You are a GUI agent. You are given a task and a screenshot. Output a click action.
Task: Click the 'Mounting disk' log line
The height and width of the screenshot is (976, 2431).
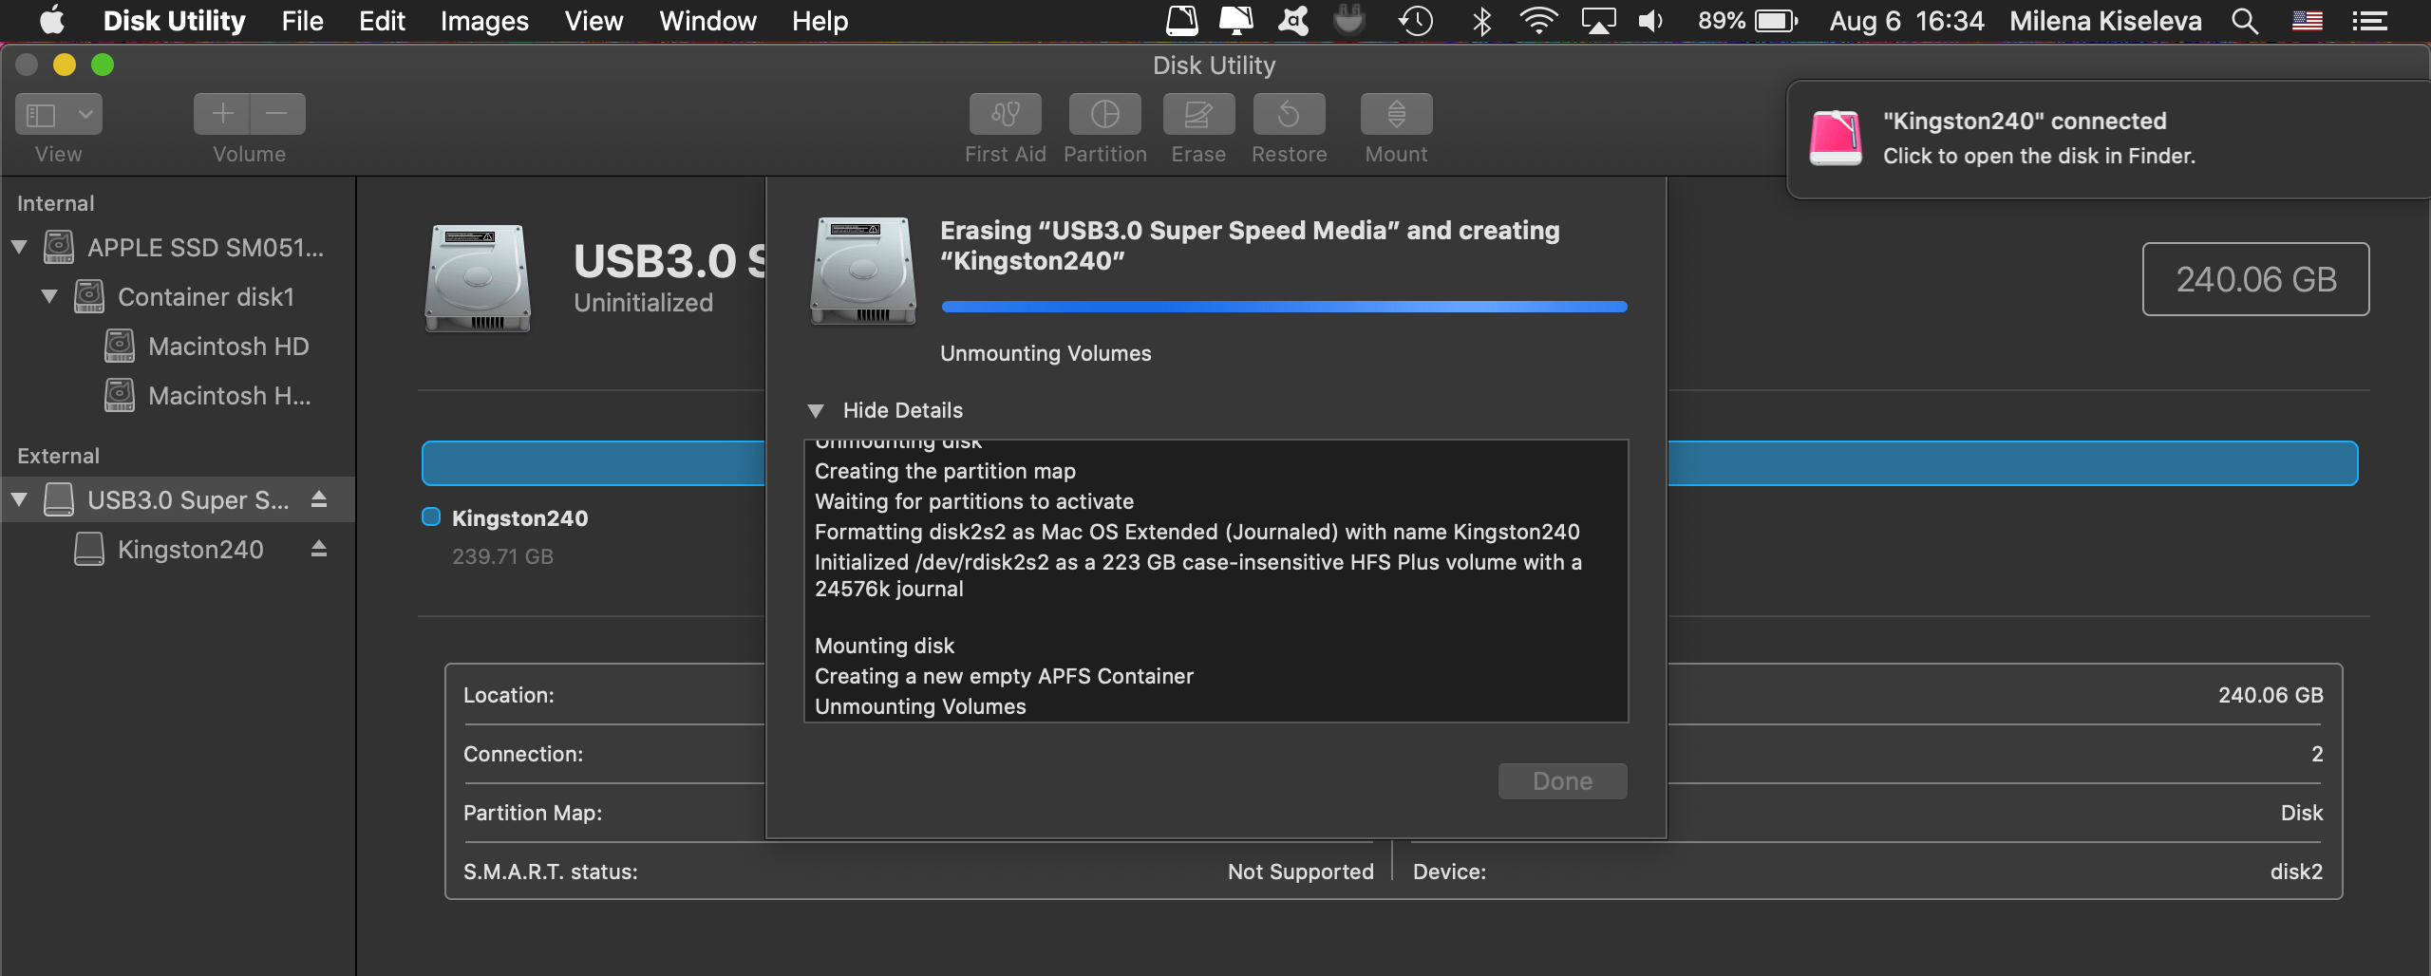point(884,646)
